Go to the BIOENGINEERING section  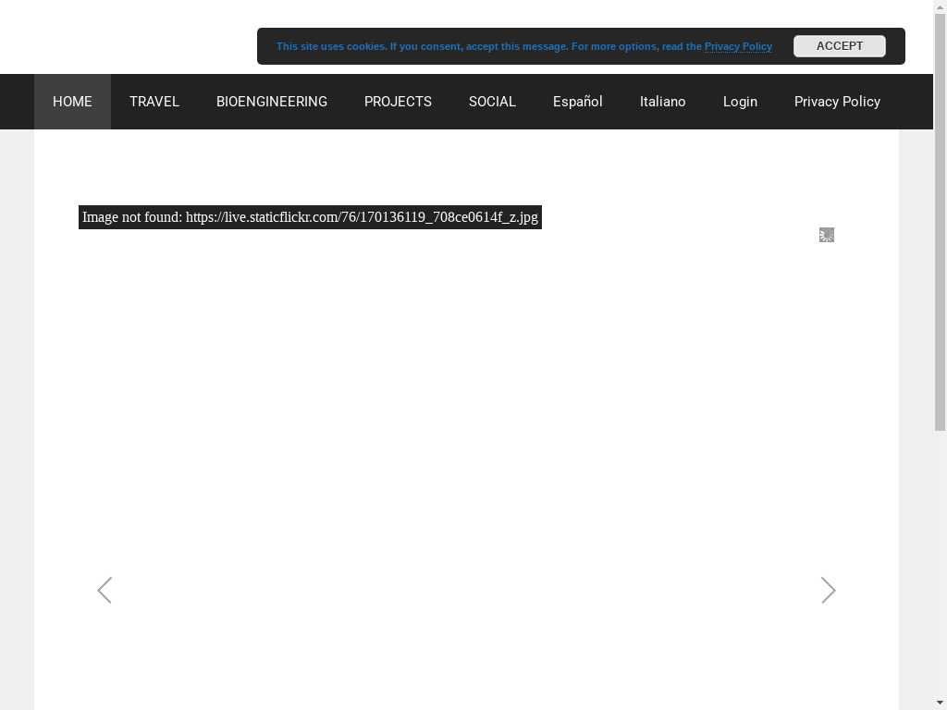(x=272, y=102)
